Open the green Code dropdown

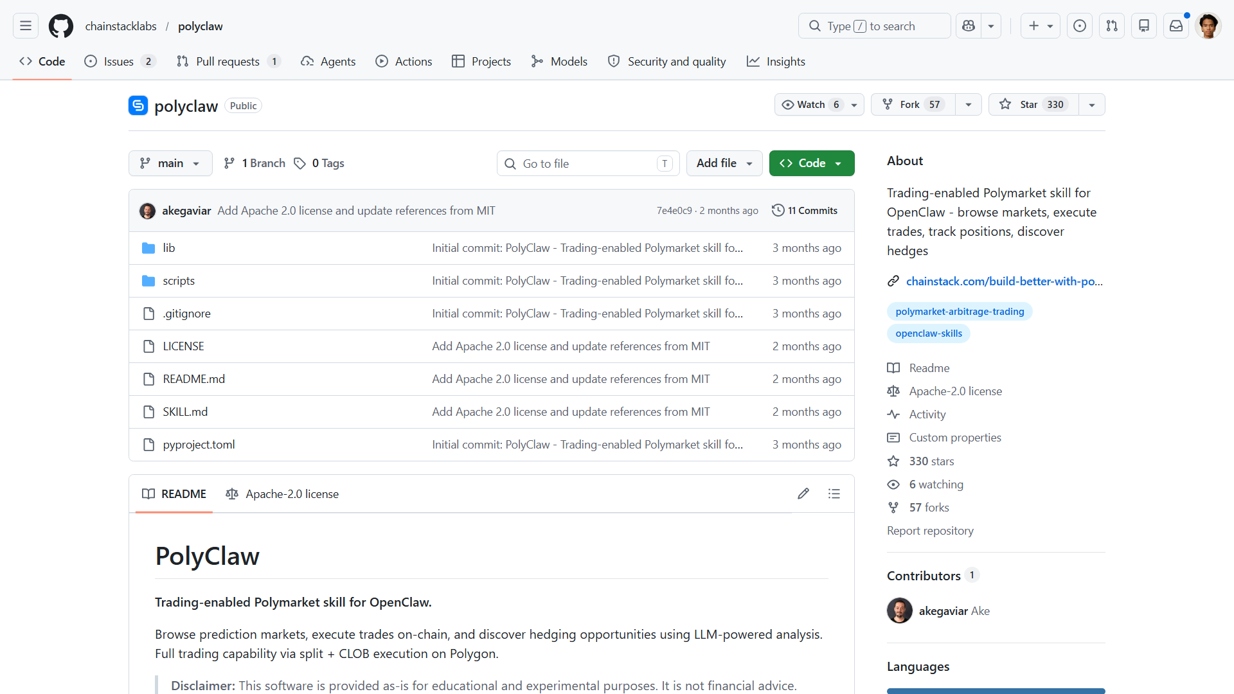click(812, 163)
